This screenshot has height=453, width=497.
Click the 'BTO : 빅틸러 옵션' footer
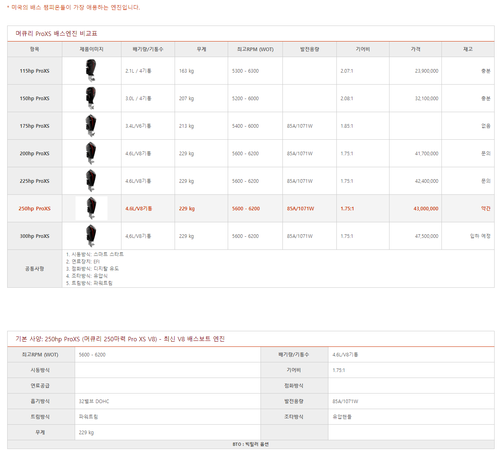pos(251,444)
